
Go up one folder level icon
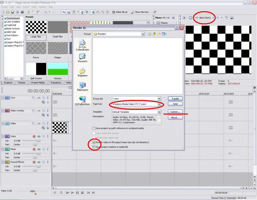(x=154, y=34)
